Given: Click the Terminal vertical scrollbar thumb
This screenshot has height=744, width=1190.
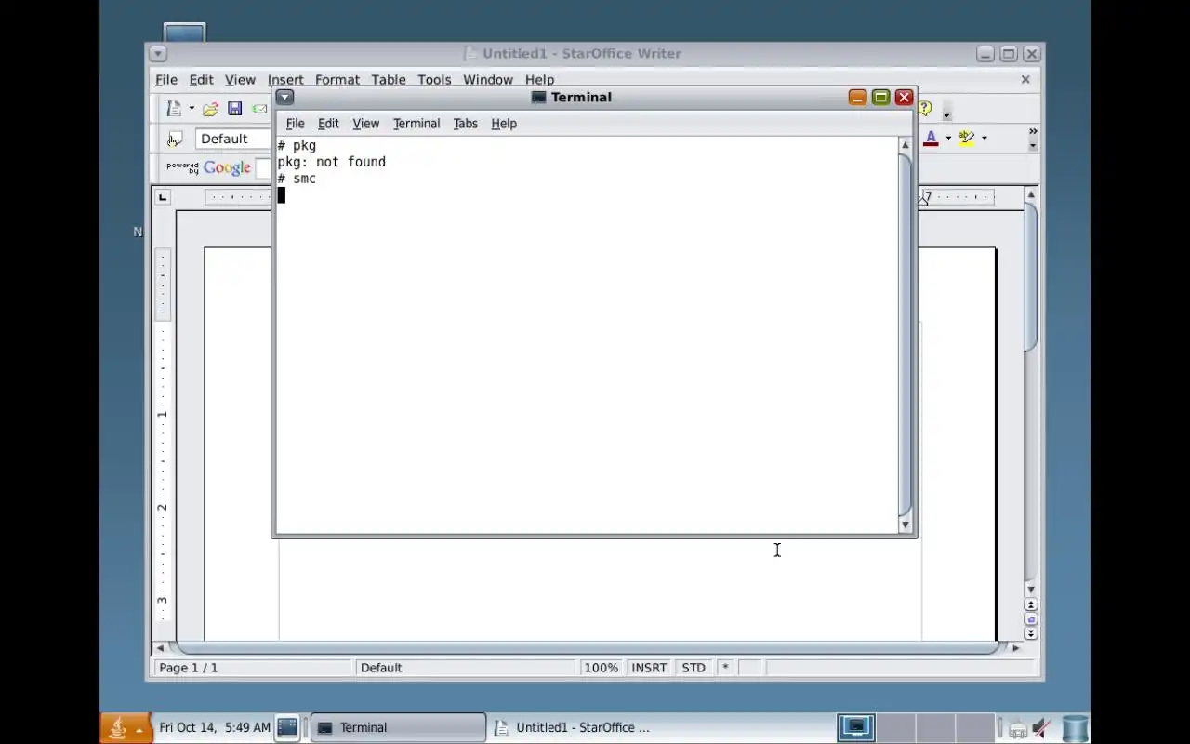Looking at the screenshot, I should click(x=906, y=335).
